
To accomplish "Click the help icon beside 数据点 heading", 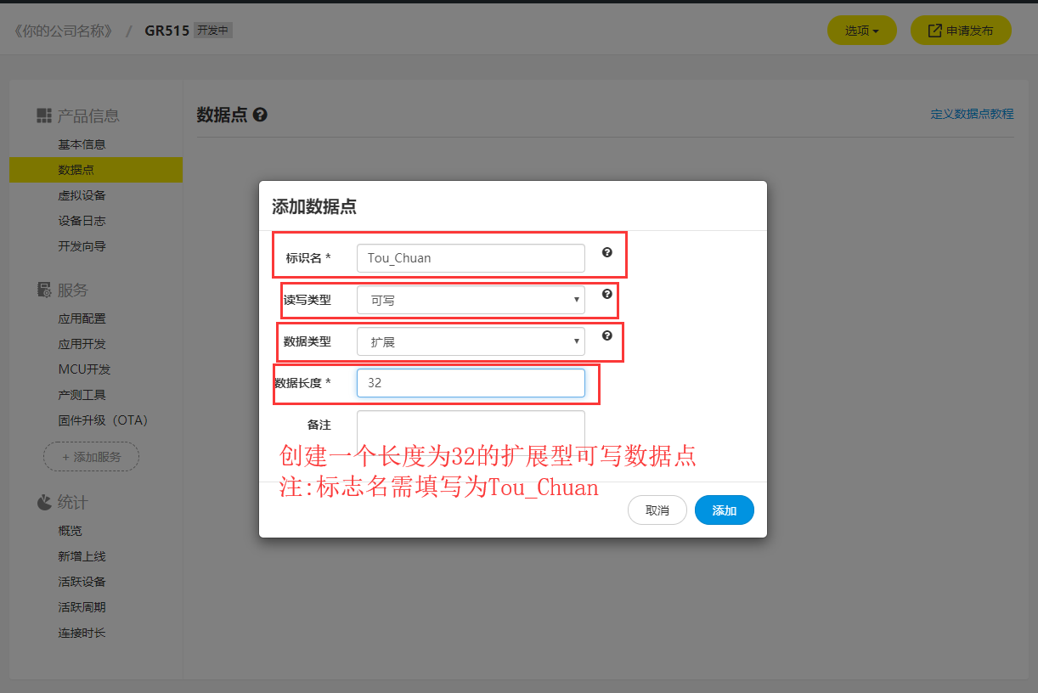I will [x=260, y=114].
